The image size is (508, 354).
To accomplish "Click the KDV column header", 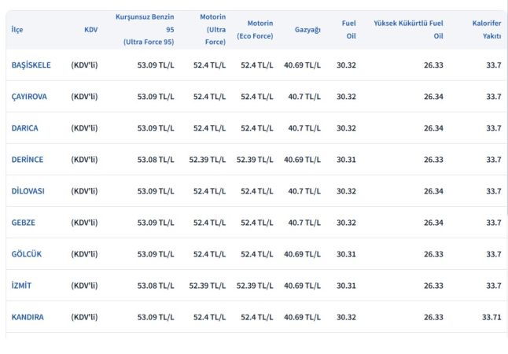I will click(x=90, y=30).
